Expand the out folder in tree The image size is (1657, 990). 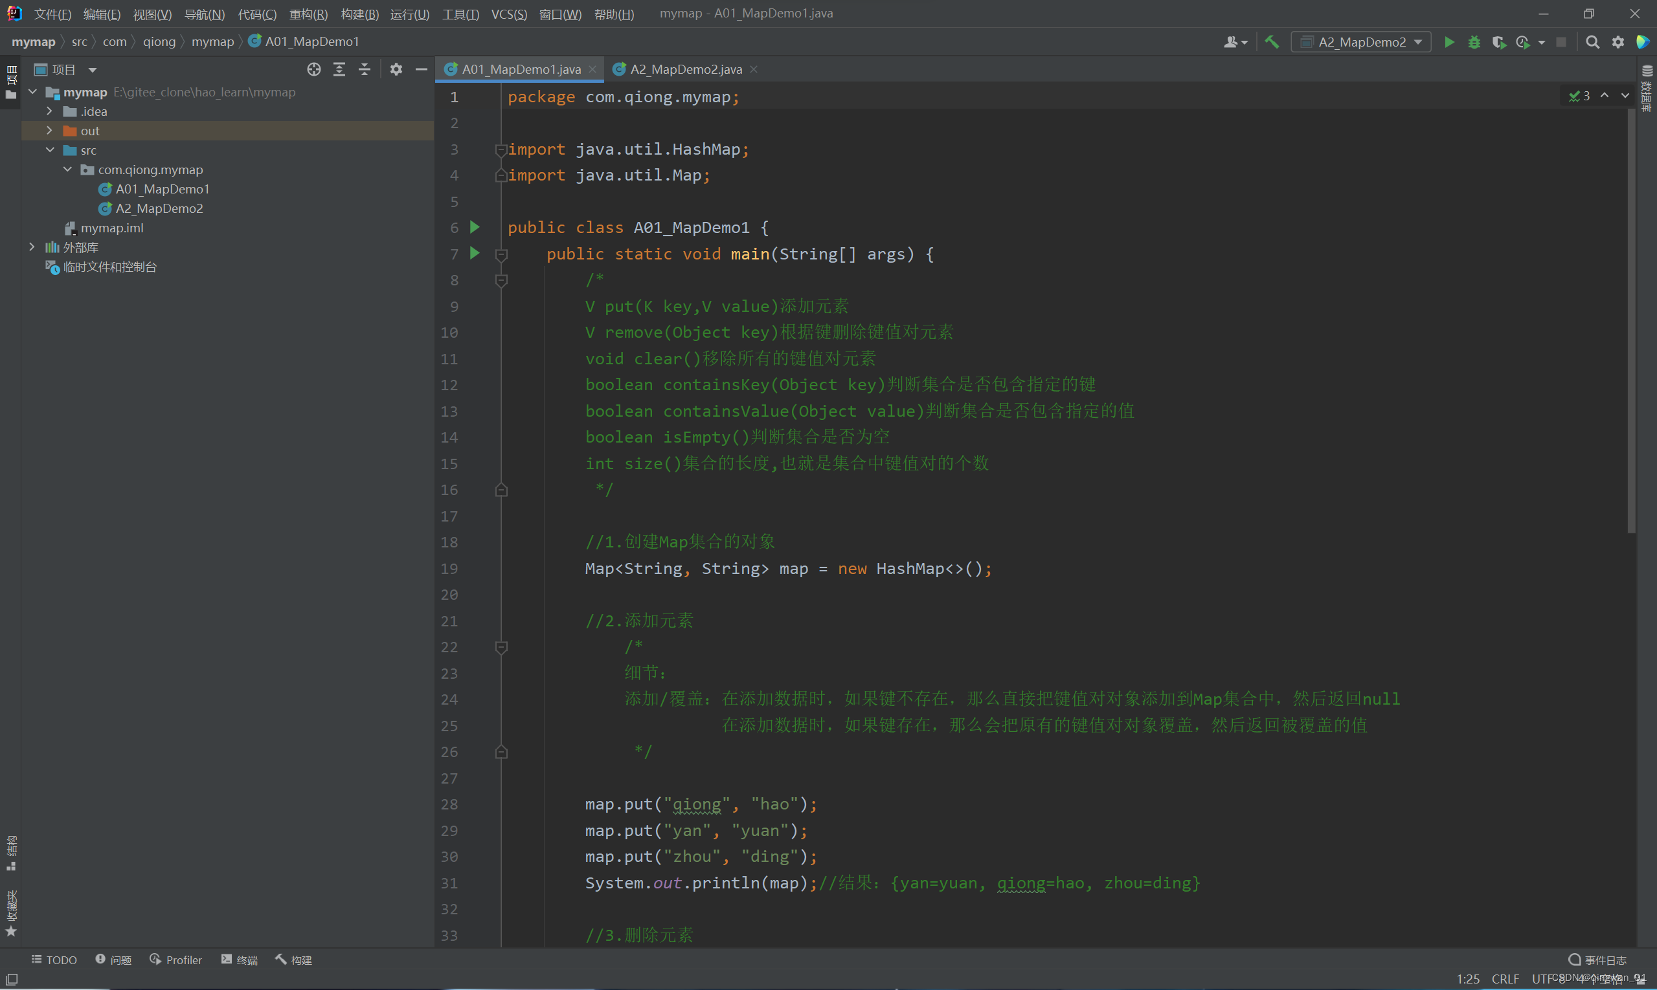coord(49,131)
